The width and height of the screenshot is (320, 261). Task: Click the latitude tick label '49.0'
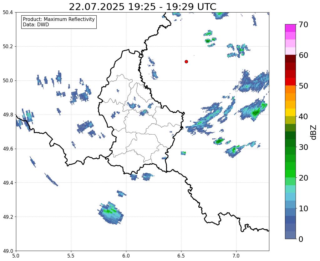pyautogui.click(x=8, y=251)
